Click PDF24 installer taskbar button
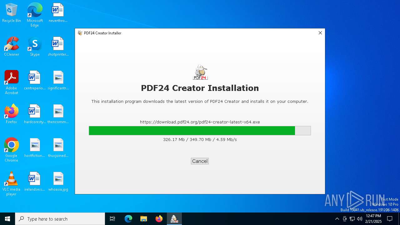This screenshot has height=225, width=400. [x=174, y=219]
